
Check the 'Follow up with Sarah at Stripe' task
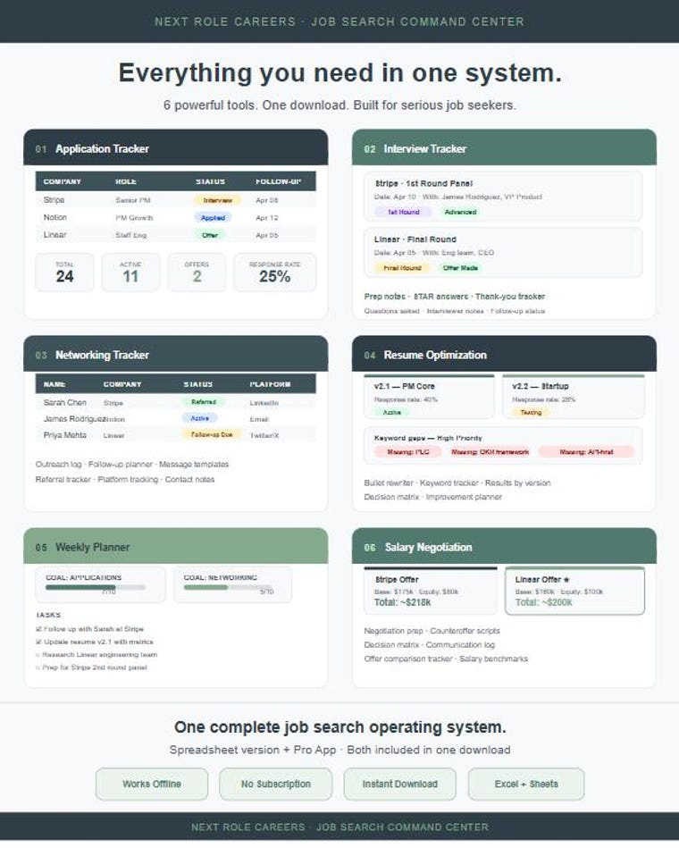[38, 629]
